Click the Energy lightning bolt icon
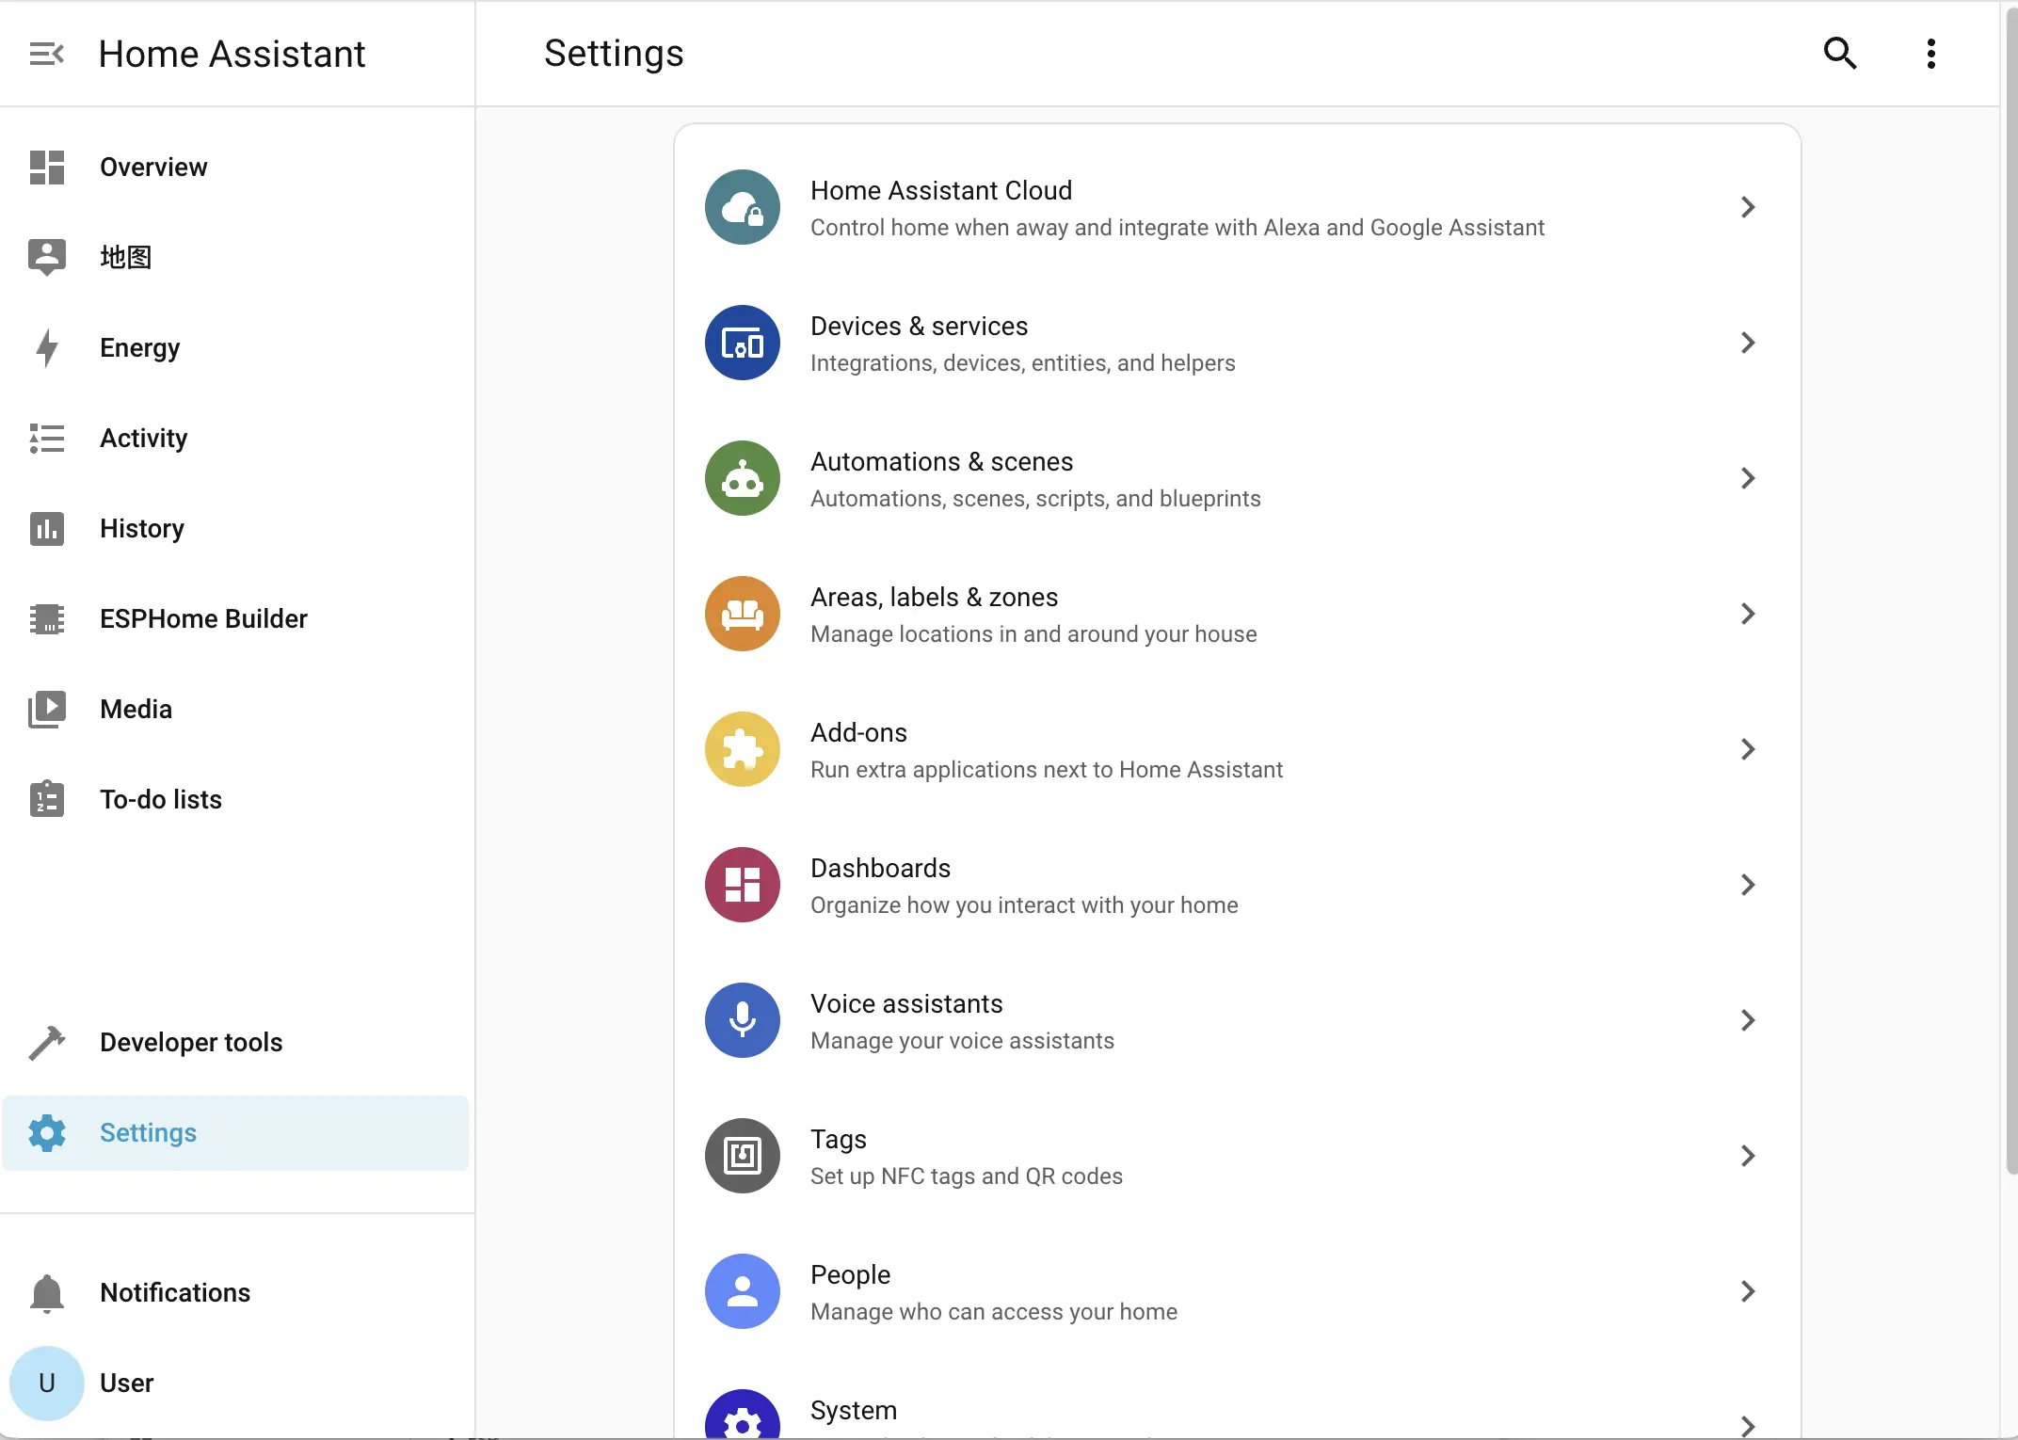Screen dimensions: 2018x1440 pos(46,348)
